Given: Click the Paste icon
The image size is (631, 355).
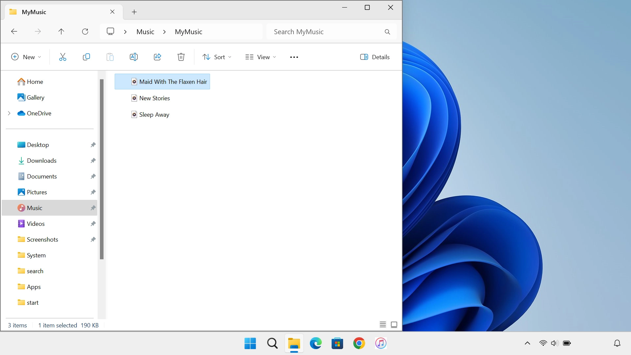Looking at the screenshot, I should [110, 57].
